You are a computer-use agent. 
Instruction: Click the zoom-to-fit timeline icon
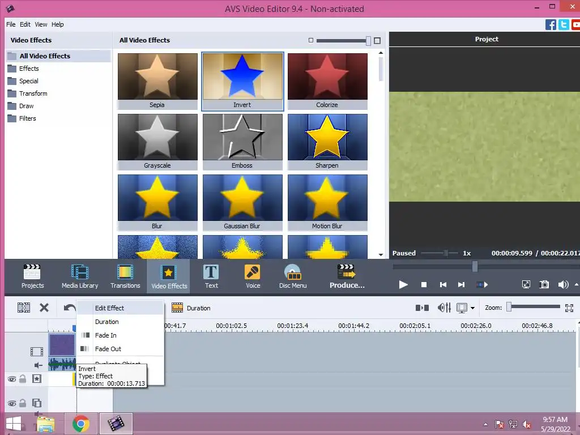(569, 308)
